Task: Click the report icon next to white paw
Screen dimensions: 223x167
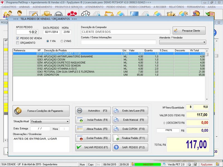Action: click(97, 14)
